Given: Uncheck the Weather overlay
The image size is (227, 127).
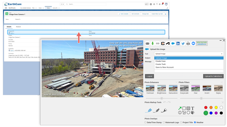Looking at the screenshot, I should [195, 122].
